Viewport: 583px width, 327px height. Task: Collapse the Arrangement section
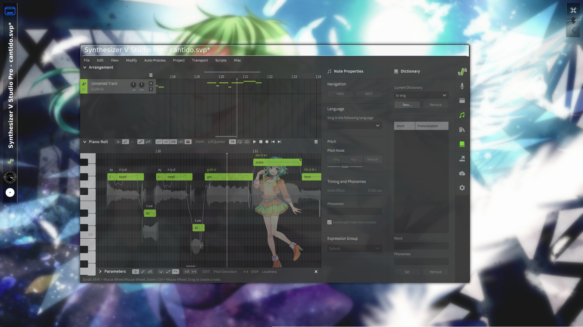85,67
